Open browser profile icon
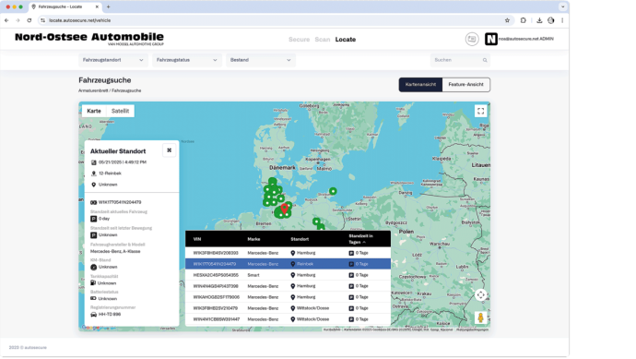The width and height of the screenshot is (636, 359). tap(551, 20)
